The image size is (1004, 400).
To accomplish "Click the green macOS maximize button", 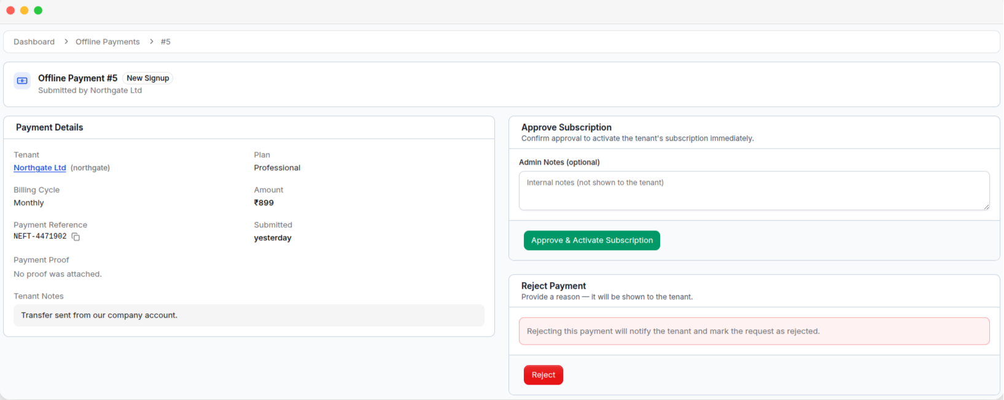I will [38, 10].
